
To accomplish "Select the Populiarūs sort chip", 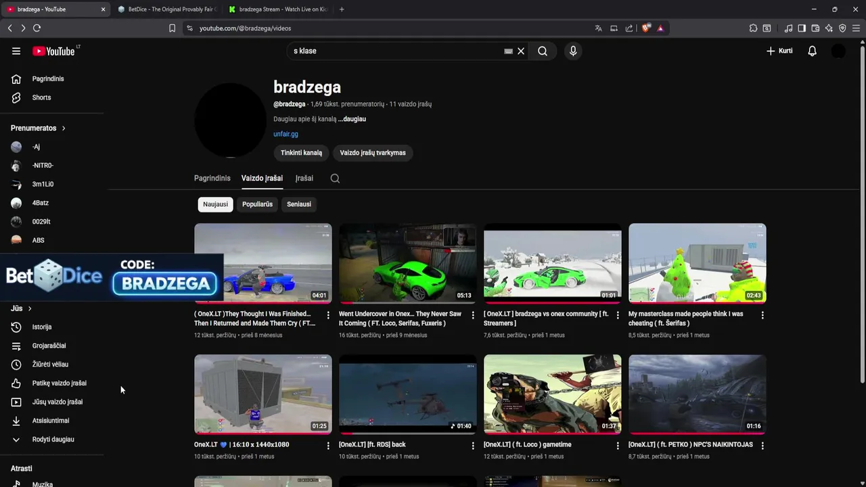I will click(x=257, y=204).
